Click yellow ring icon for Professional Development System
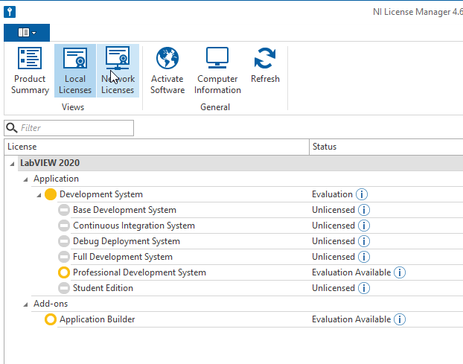The image size is (463, 364). pos(64,272)
